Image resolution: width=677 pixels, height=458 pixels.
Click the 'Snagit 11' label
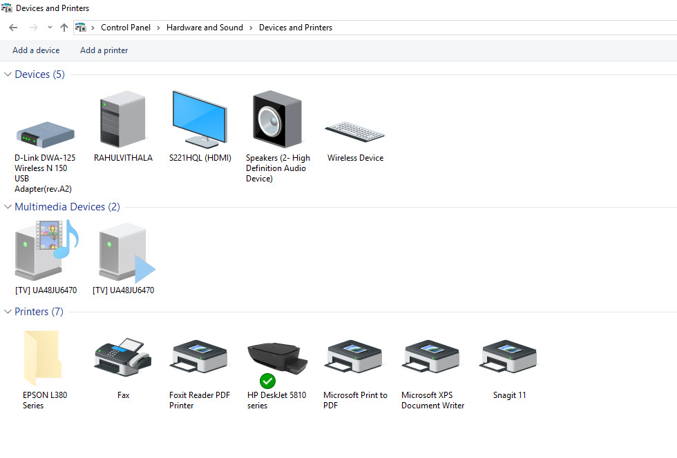(x=510, y=395)
